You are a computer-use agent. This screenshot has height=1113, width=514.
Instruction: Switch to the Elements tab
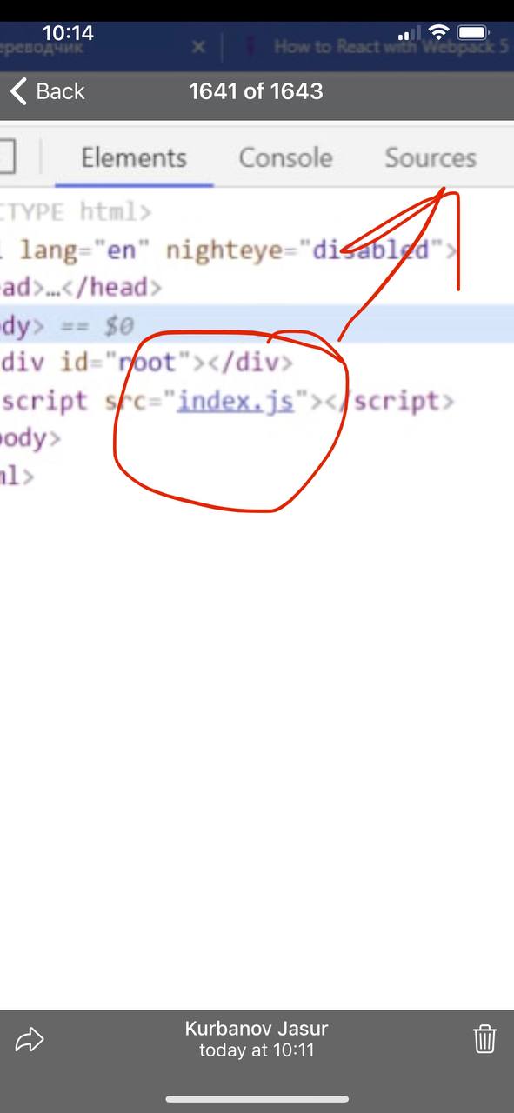[134, 158]
